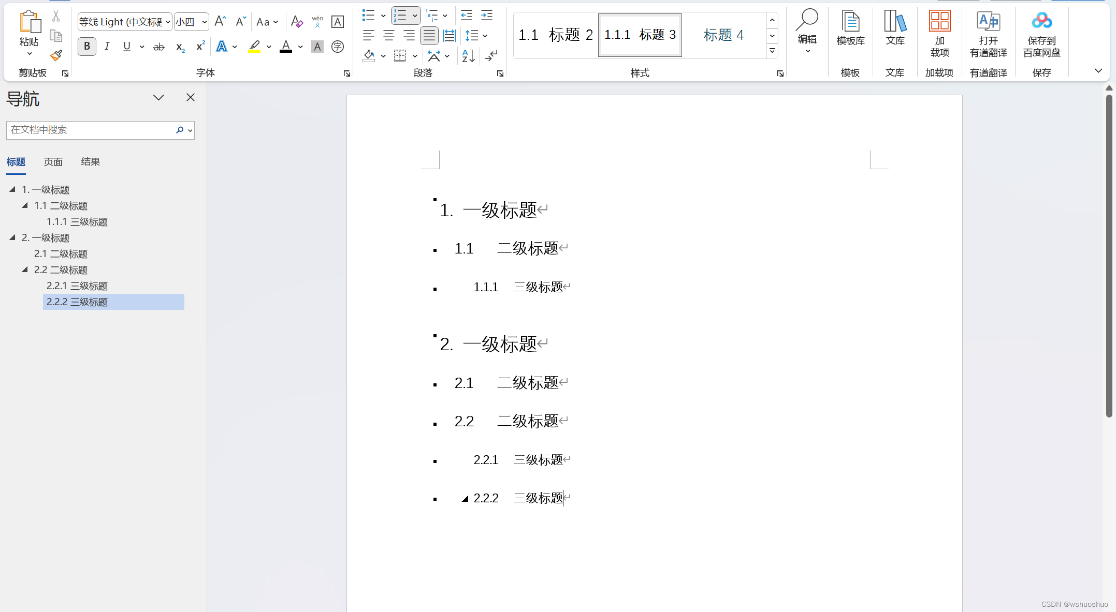Click the Show paragraph marks icon
Viewport: 1116px width, 612px height.
tap(491, 55)
